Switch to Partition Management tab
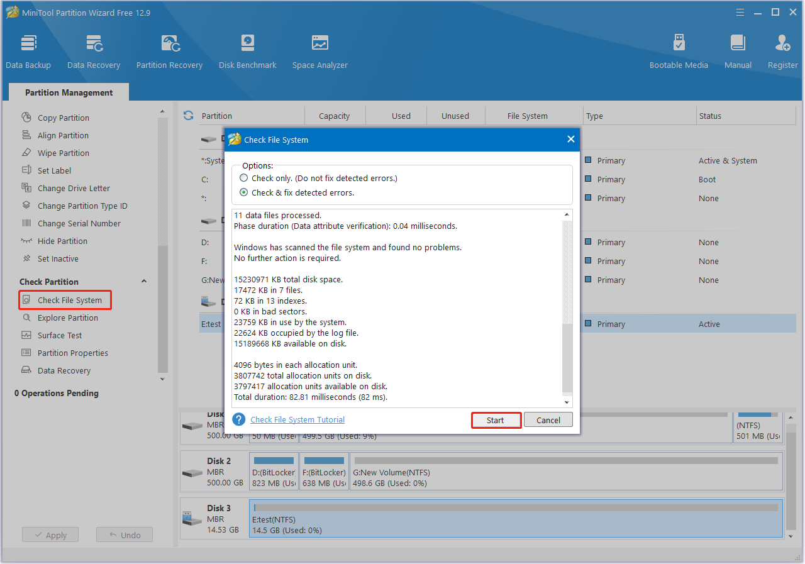 [x=69, y=92]
